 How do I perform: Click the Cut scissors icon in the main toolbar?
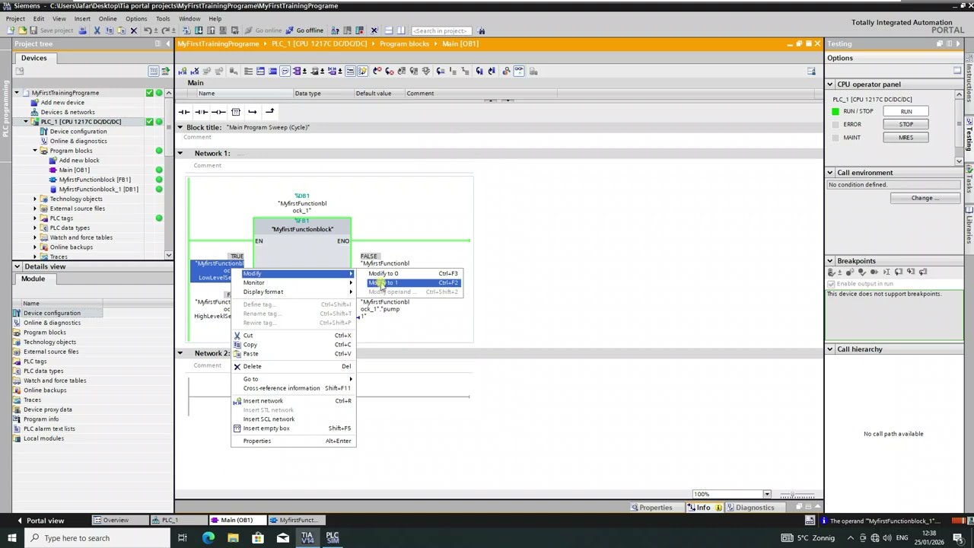coord(97,30)
